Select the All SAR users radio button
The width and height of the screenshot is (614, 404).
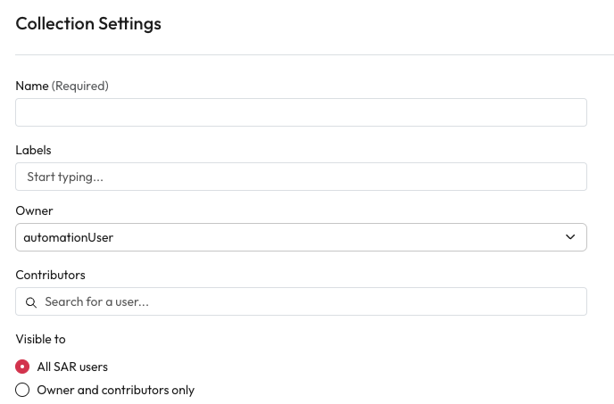click(x=22, y=367)
